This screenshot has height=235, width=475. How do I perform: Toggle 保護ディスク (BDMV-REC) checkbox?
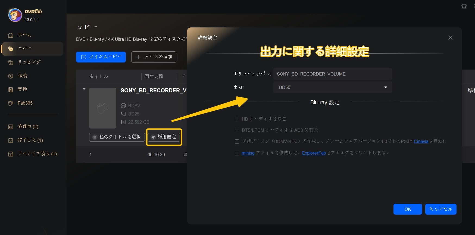pyautogui.click(x=237, y=142)
